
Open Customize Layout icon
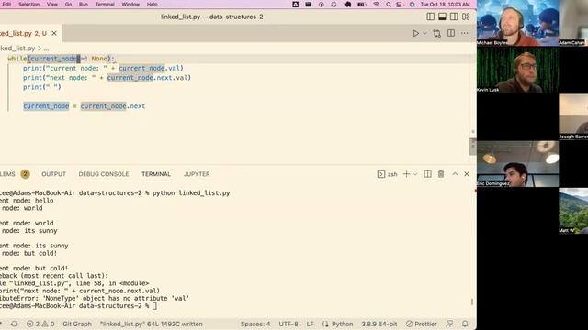(466, 16)
